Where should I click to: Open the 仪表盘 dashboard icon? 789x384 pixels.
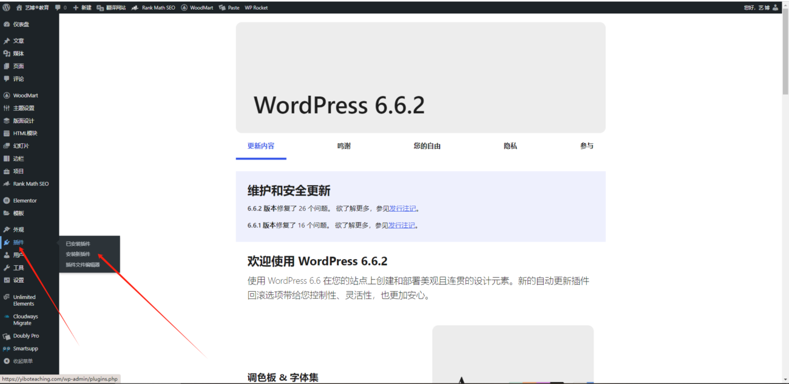point(7,24)
